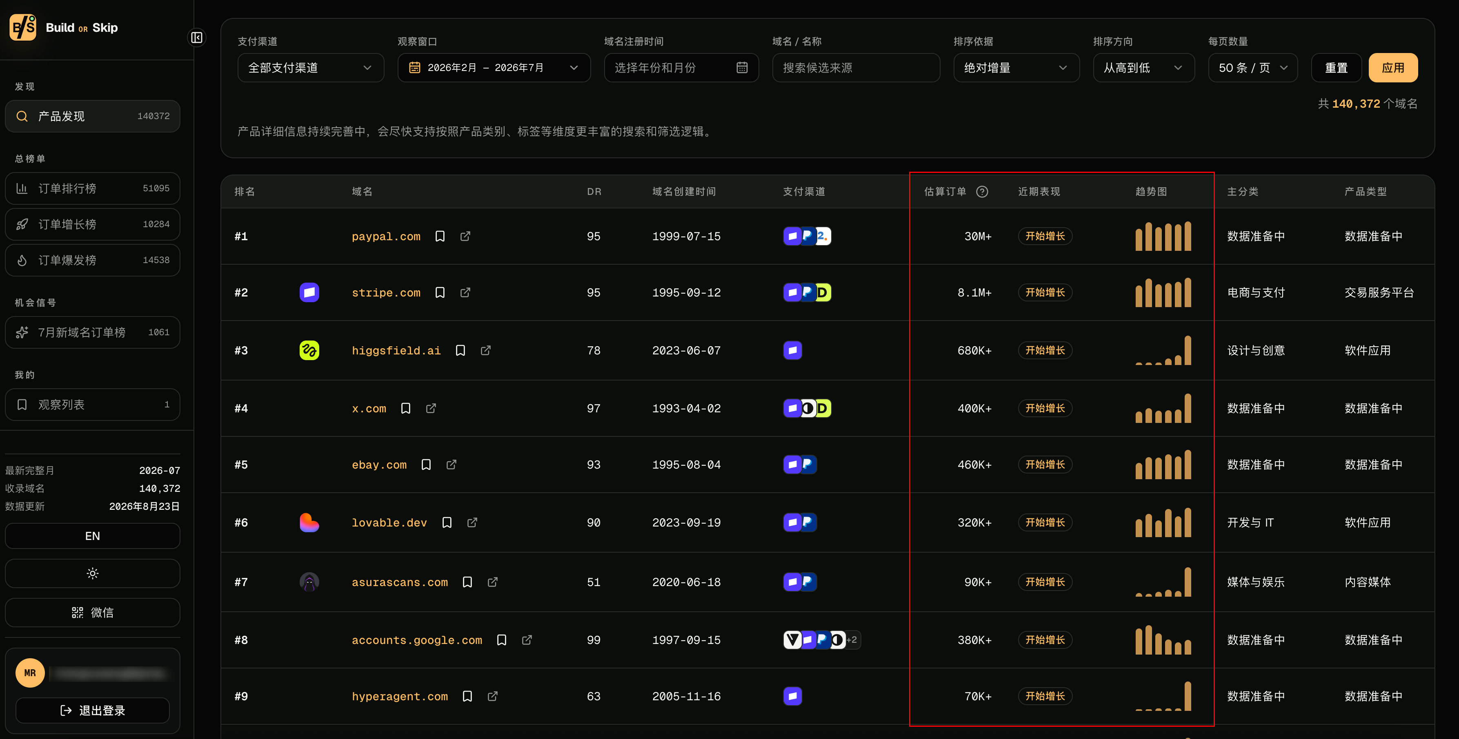Click the higgsfield.ai product logo
The image size is (1459, 739).
click(309, 350)
